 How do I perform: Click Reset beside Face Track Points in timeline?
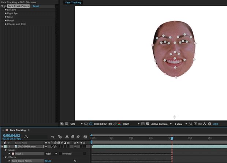pos(48,161)
